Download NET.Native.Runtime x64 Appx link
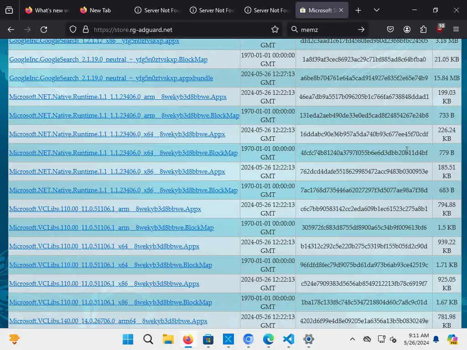The height and width of the screenshot is (350, 467). (117, 134)
